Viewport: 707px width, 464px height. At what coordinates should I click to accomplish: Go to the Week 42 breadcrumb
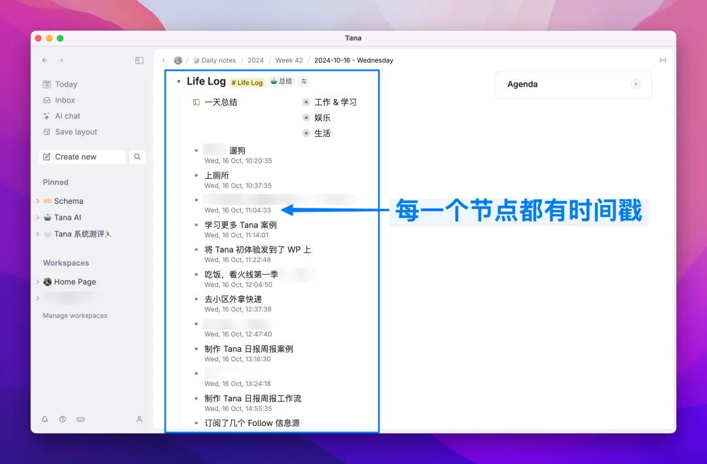pos(289,60)
